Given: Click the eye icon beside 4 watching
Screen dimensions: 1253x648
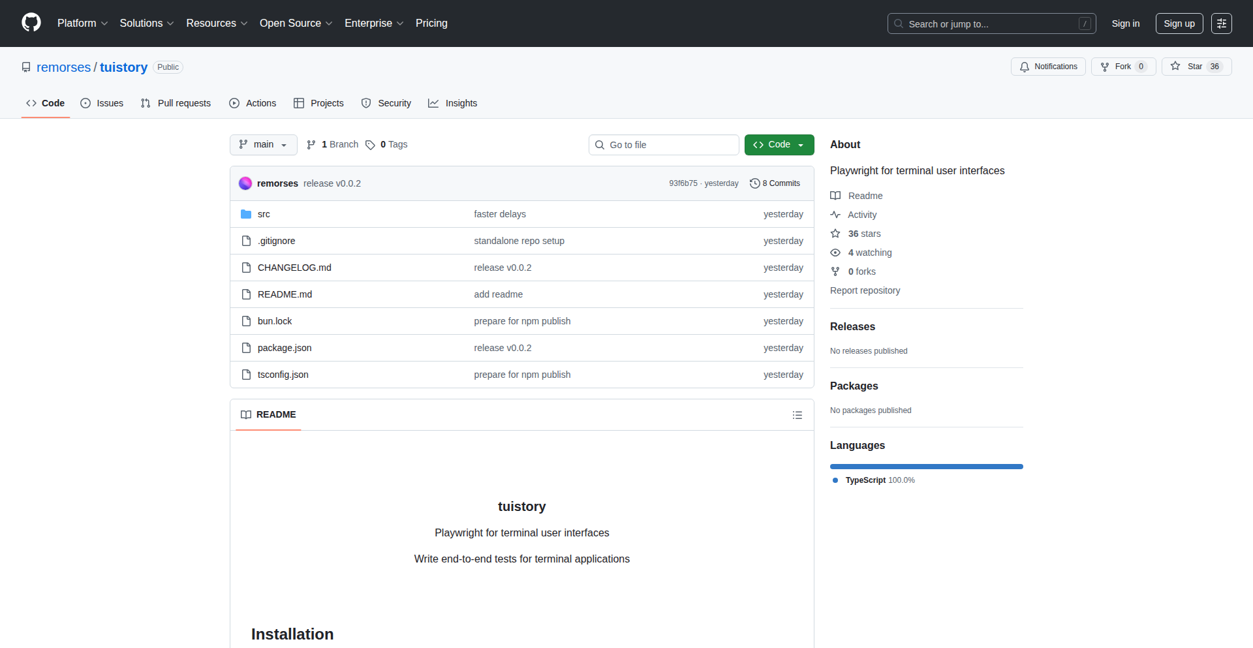Looking at the screenshot, I should pos(835,253).
